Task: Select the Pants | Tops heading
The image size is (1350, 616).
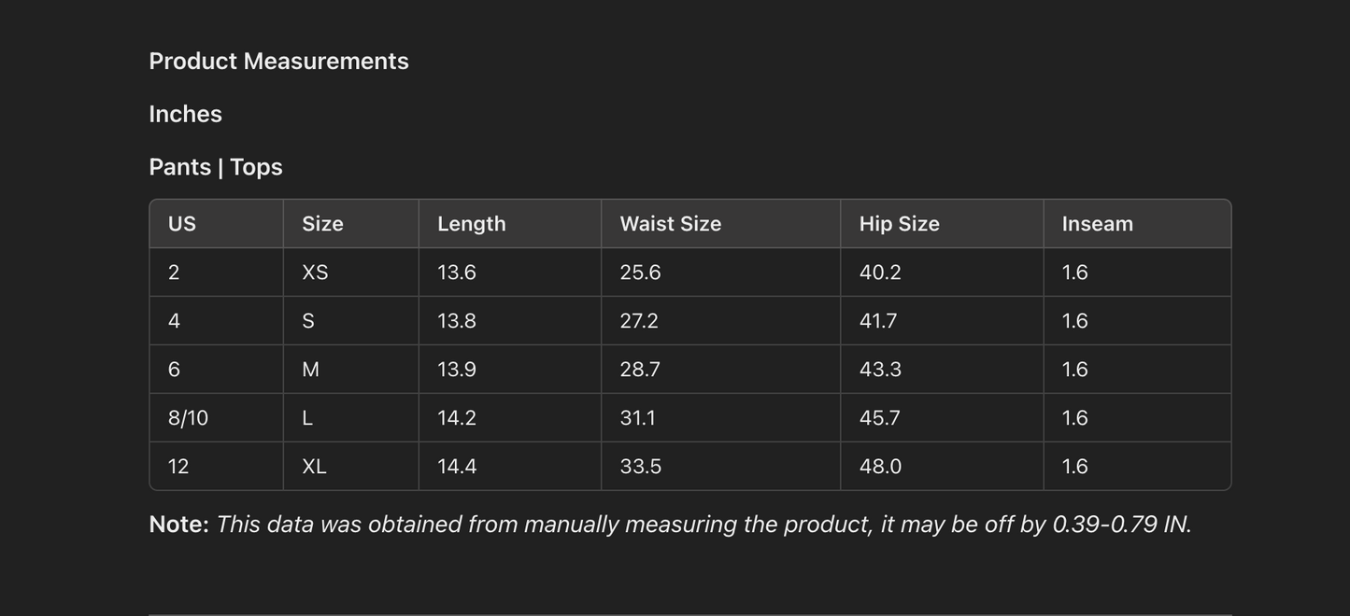Action: 216,167
